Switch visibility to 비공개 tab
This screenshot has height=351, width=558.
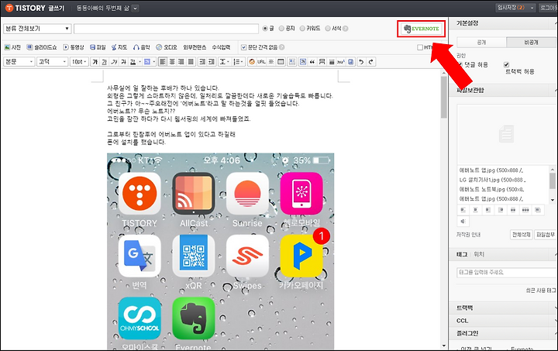click(x=531, y=42)
